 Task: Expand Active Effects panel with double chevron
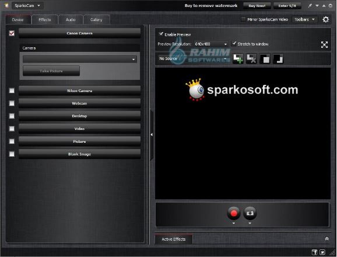click(327, 239)
